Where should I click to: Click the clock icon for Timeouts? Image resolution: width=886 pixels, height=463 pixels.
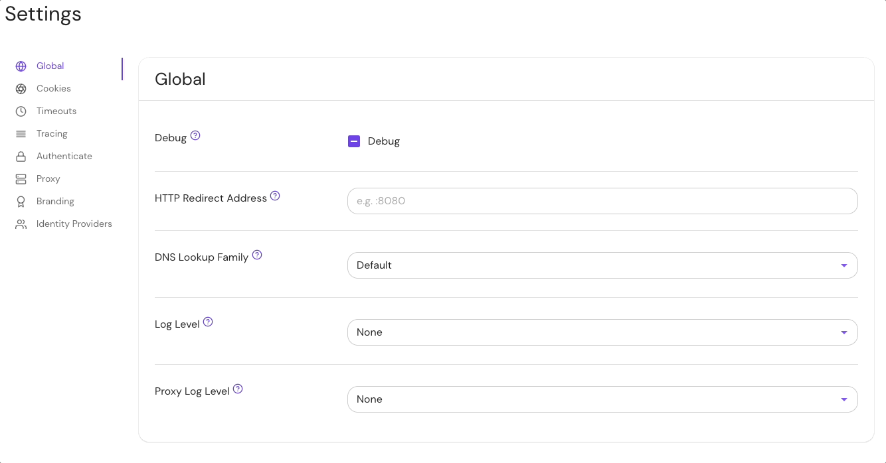coord(21,111)
